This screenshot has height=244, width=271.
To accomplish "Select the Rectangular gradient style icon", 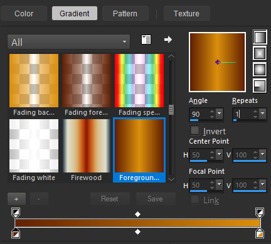I will coord(260,53).
